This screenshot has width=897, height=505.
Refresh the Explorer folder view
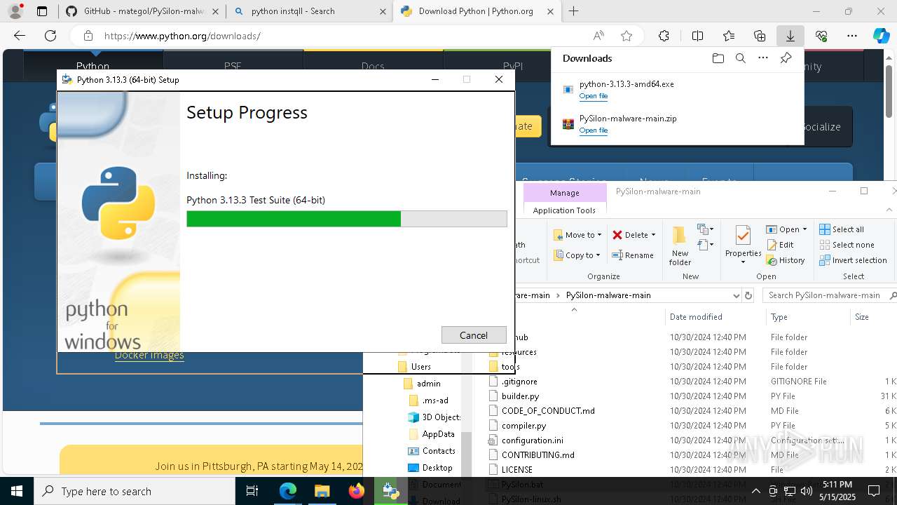[x=748, y=295]
